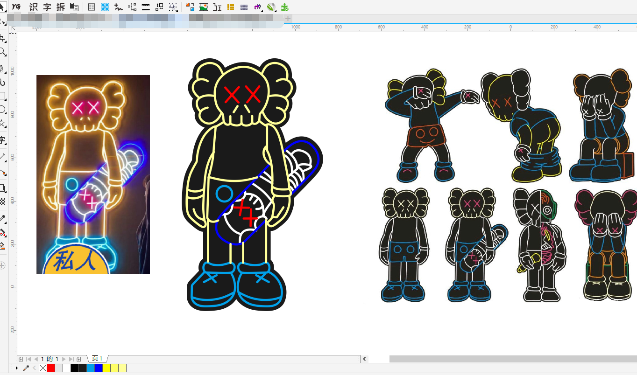Select the Smart fill tool
The width and height of the screenshot is (637, 375).
coord(3,245)
